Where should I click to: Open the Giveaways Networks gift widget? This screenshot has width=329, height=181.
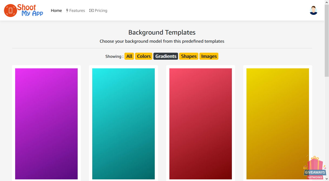(x=315, y=167)
